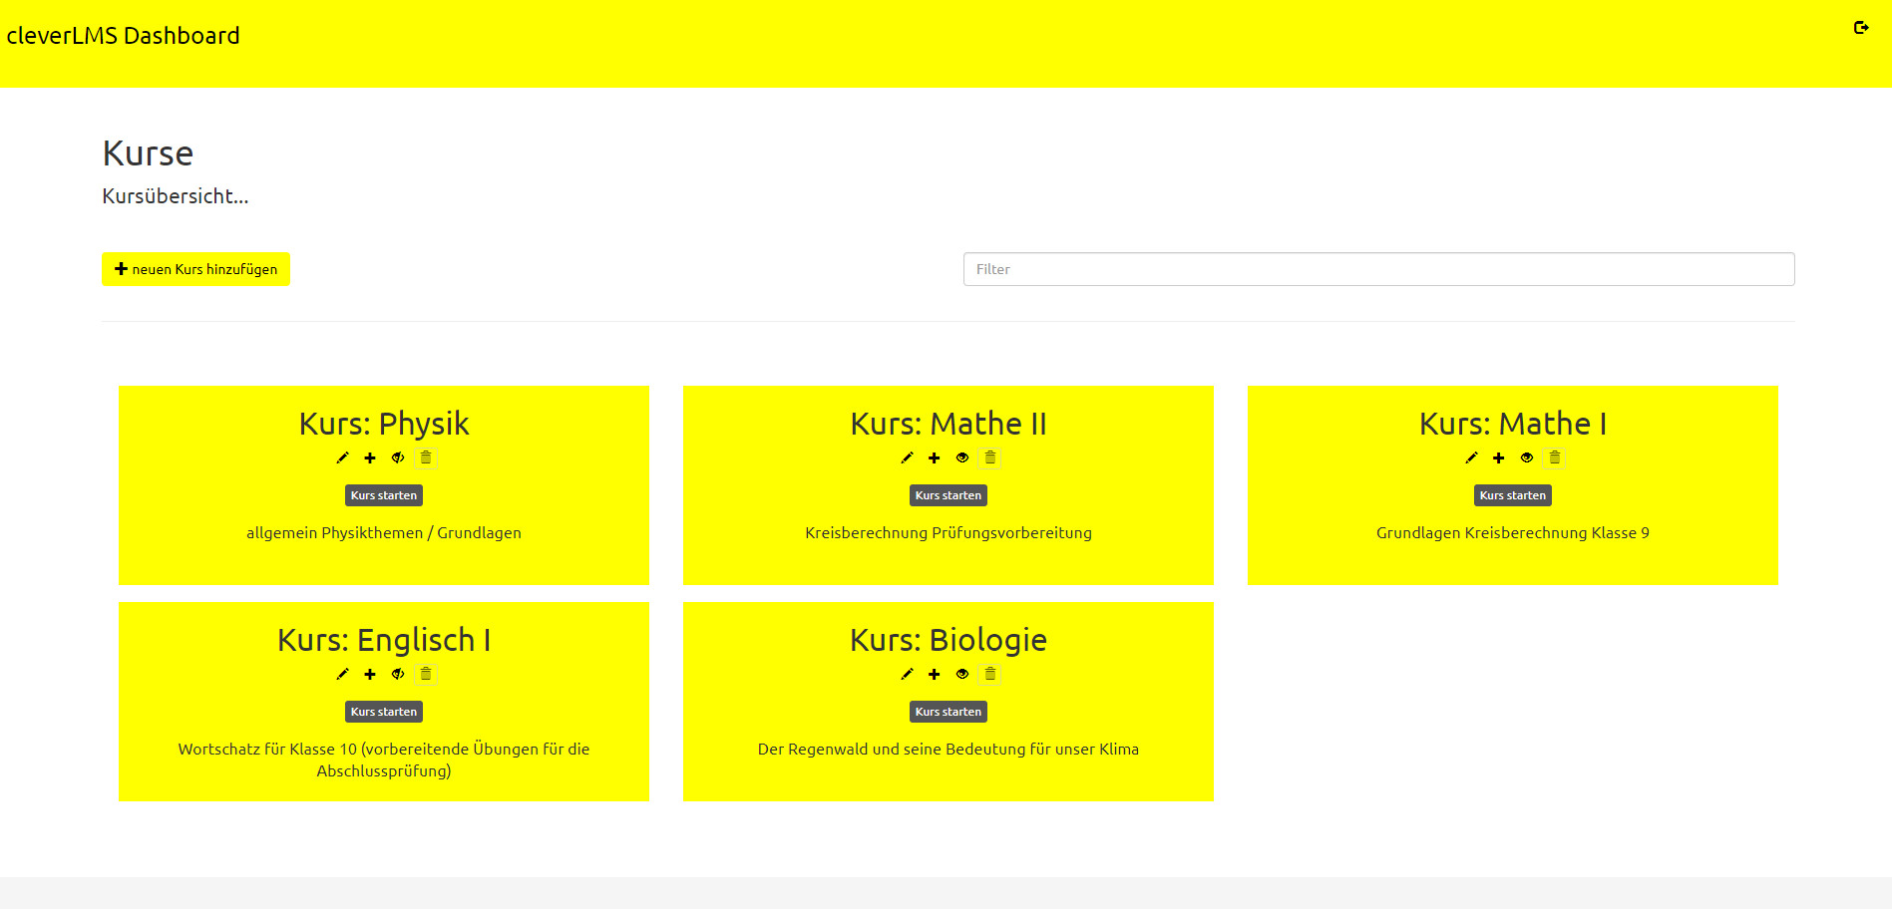Click the trash icon under Kurs: Biologie
The height and width of the screenshot is (909, 1892).
click(990, 675)
